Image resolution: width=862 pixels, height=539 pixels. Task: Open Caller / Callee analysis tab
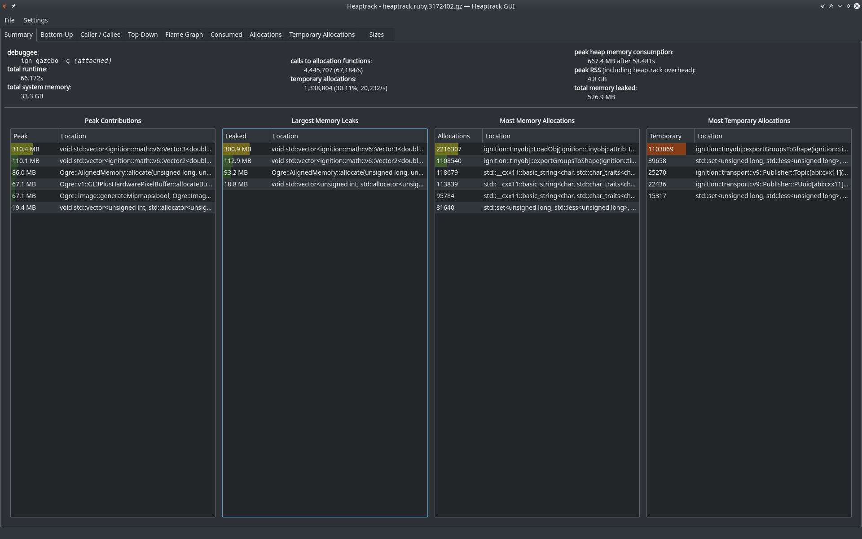pos(100,35)
